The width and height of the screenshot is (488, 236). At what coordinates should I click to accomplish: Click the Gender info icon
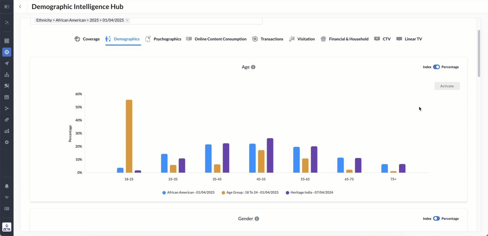point(257,219)
